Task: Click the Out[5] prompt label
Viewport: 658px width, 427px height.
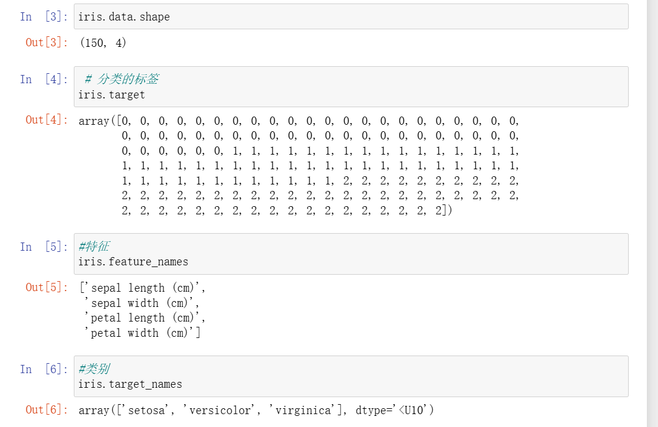Action: point(46,288)
